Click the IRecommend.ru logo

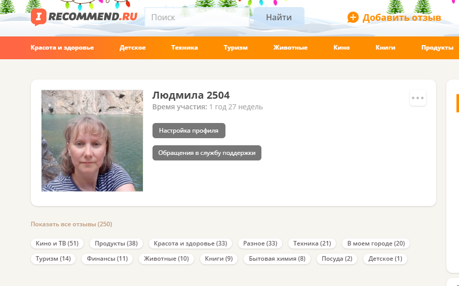pos(84,17)
